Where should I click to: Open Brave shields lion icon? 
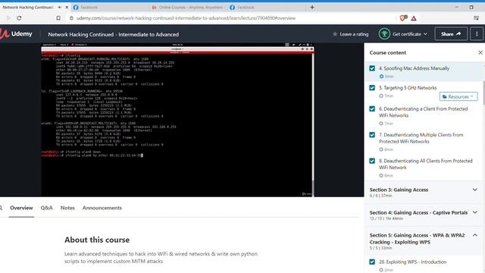click(x=403, y=18)
